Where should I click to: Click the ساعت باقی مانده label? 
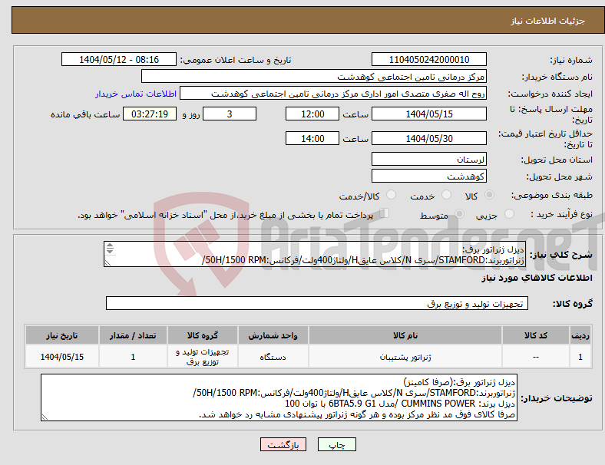coord(85,114)
